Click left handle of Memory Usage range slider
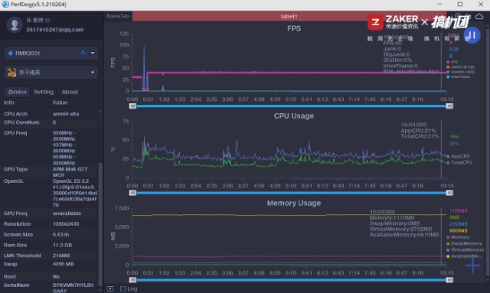 pyautogui.click(x=132, y=280)
